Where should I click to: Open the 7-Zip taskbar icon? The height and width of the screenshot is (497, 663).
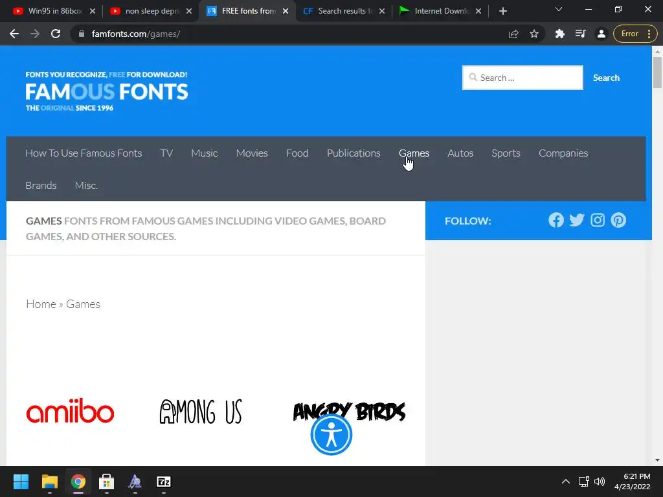point(164,481)
